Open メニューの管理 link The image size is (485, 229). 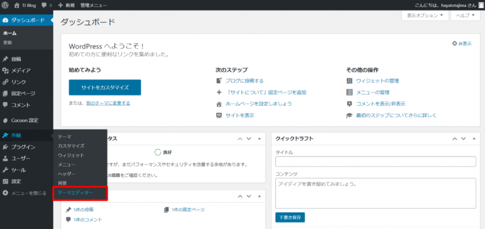[373, 92]
